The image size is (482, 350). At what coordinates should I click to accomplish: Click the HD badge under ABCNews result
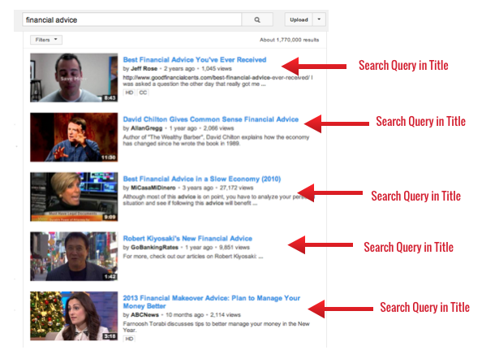[129, 339]
